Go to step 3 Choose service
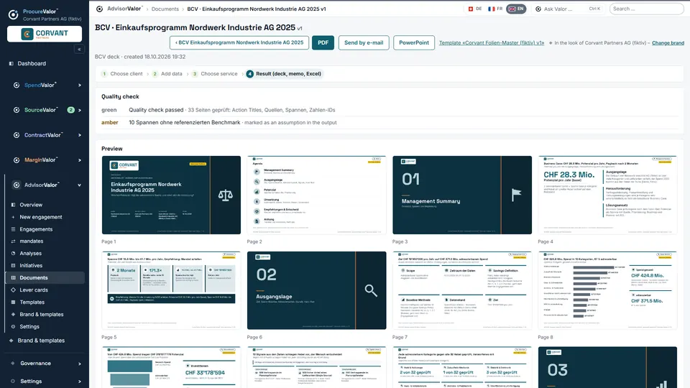 coord(215,74)
